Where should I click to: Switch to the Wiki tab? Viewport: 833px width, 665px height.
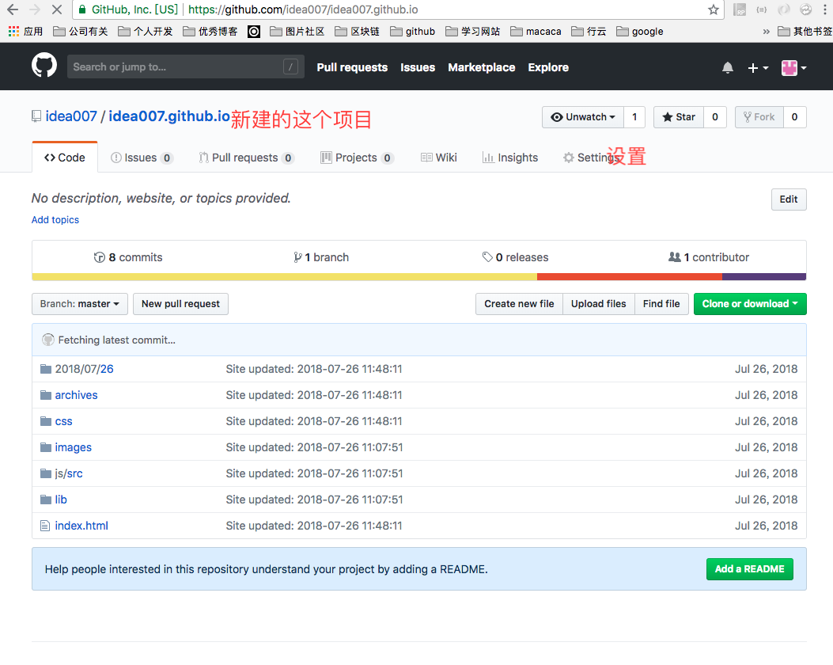pyautogui.click(x=439, y=158)
